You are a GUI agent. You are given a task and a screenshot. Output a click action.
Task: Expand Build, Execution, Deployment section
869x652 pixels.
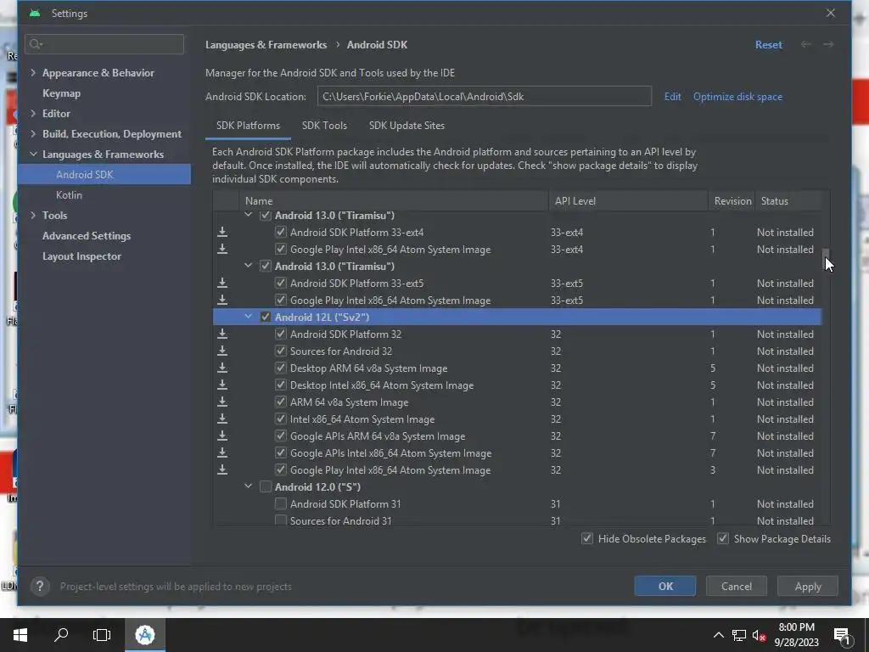(33, 133)
